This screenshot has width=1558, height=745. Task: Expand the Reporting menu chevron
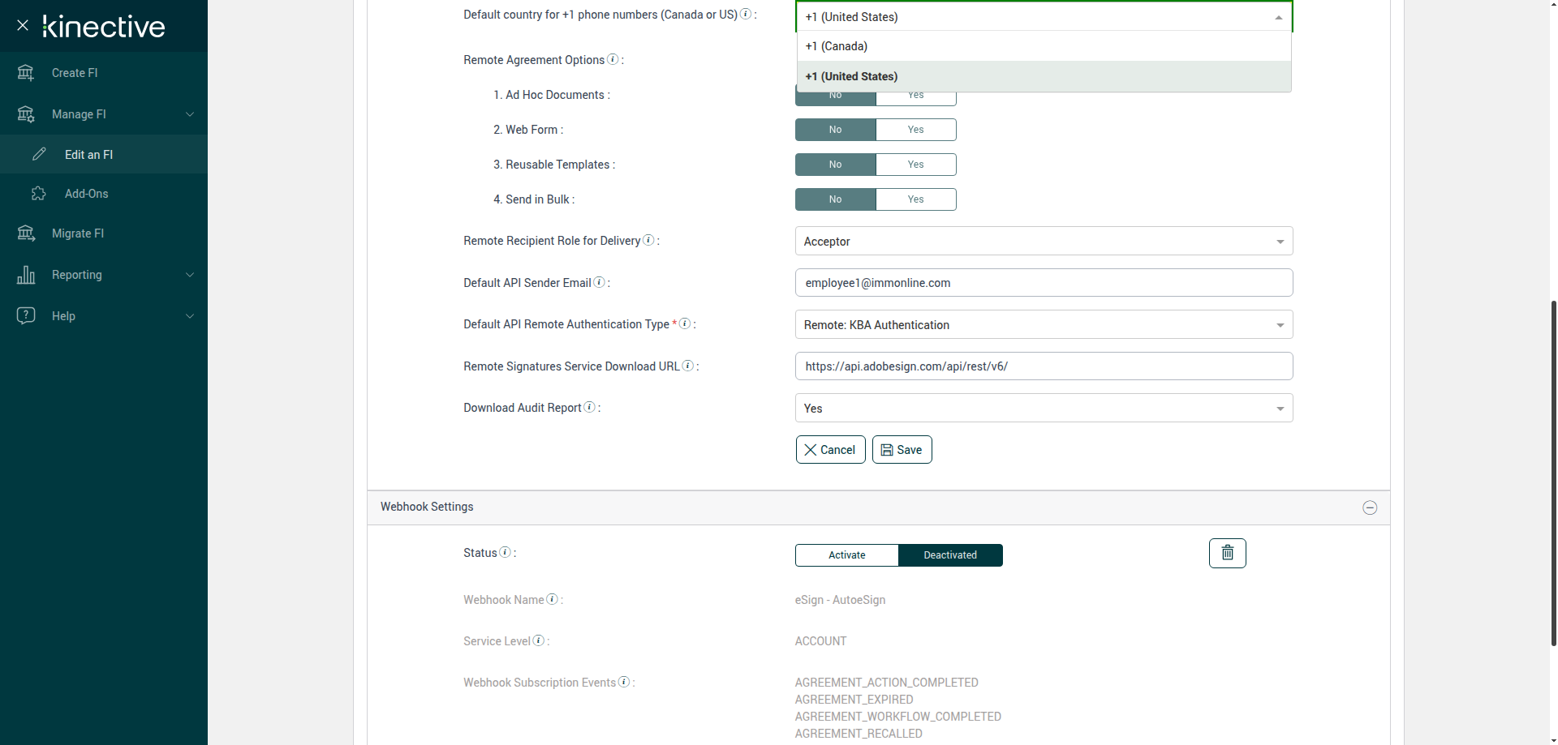coord(190,275)
